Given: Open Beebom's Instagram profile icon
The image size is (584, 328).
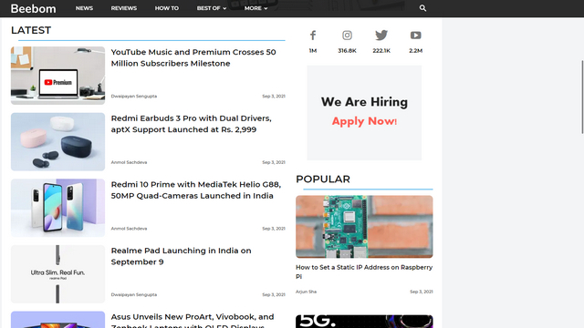Looking at the screenshot, I should pos(347,36).
